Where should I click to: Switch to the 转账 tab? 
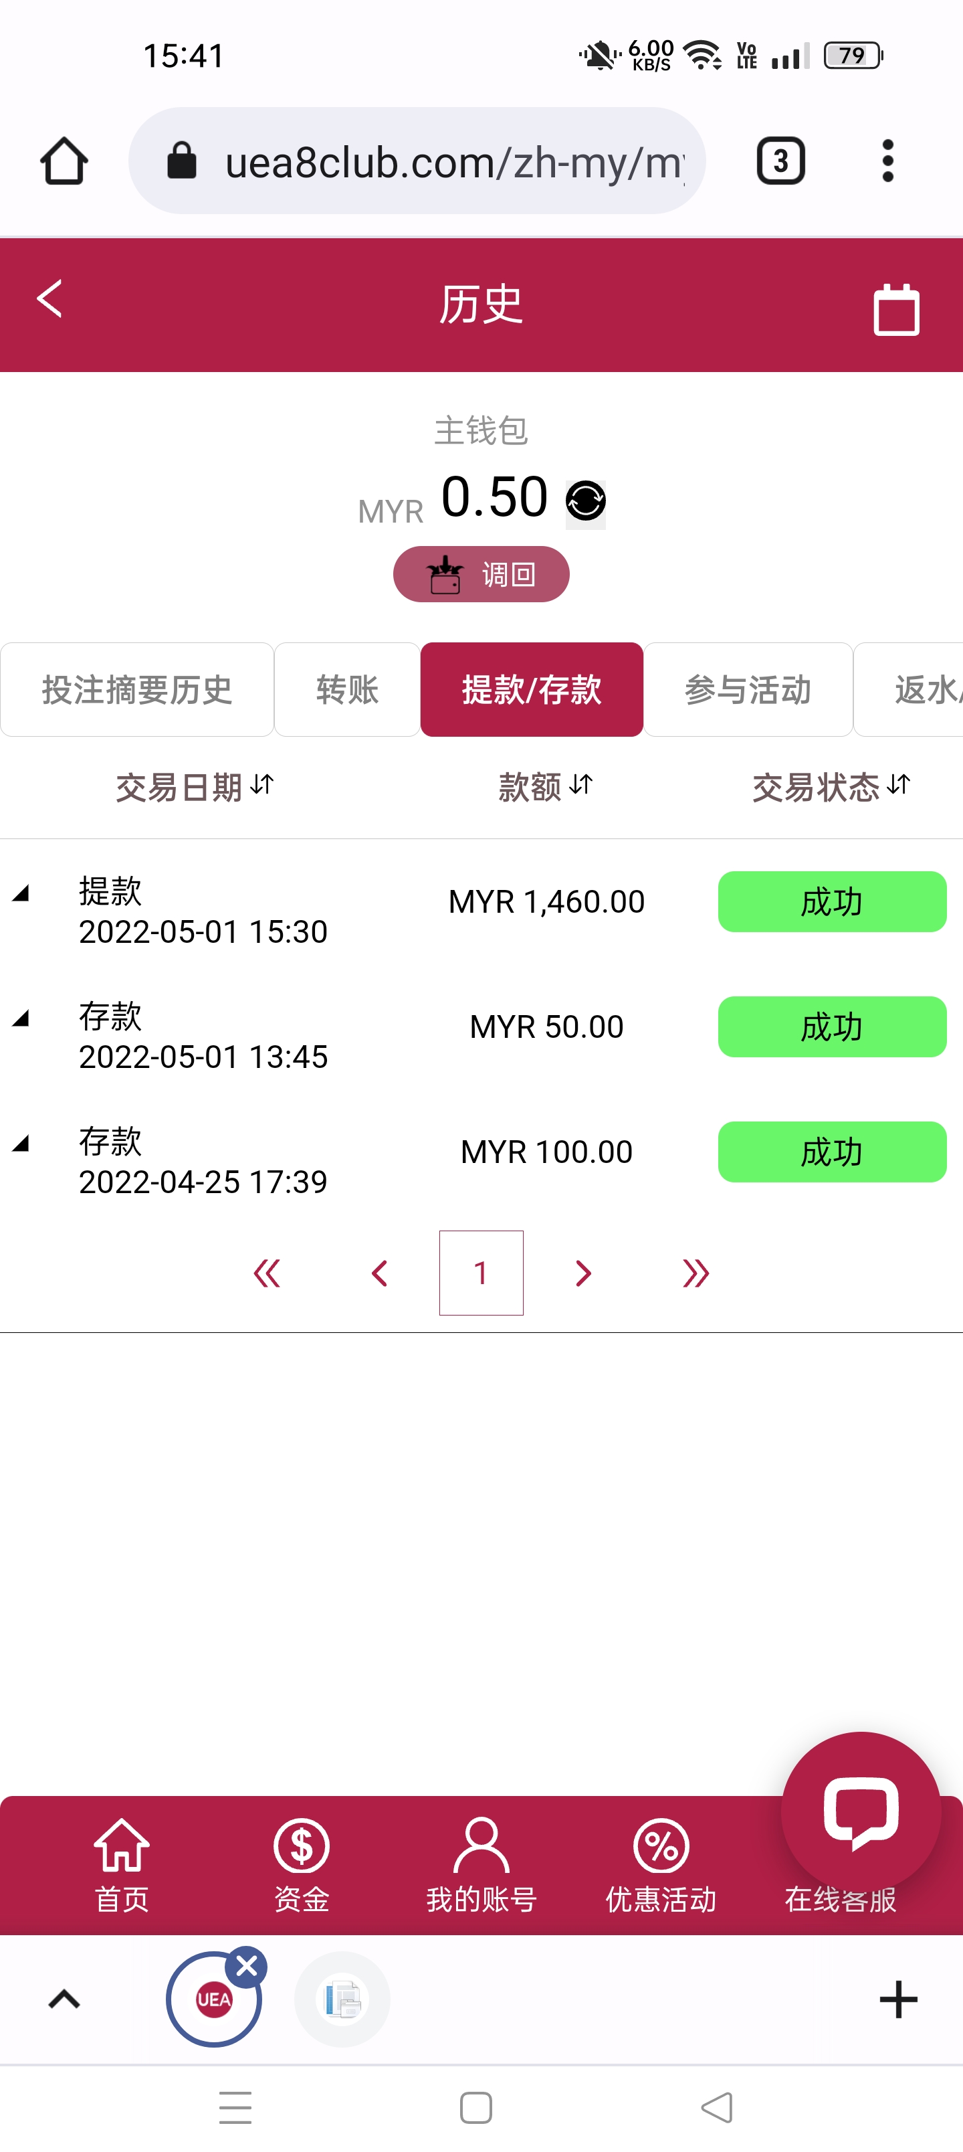point(348,690)
